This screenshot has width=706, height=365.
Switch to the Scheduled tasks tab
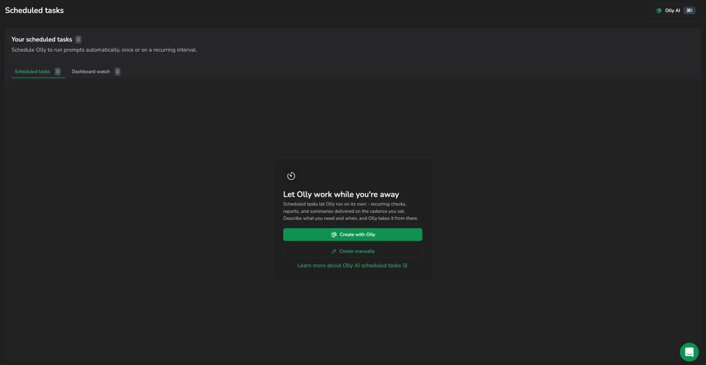pos(38,71)
